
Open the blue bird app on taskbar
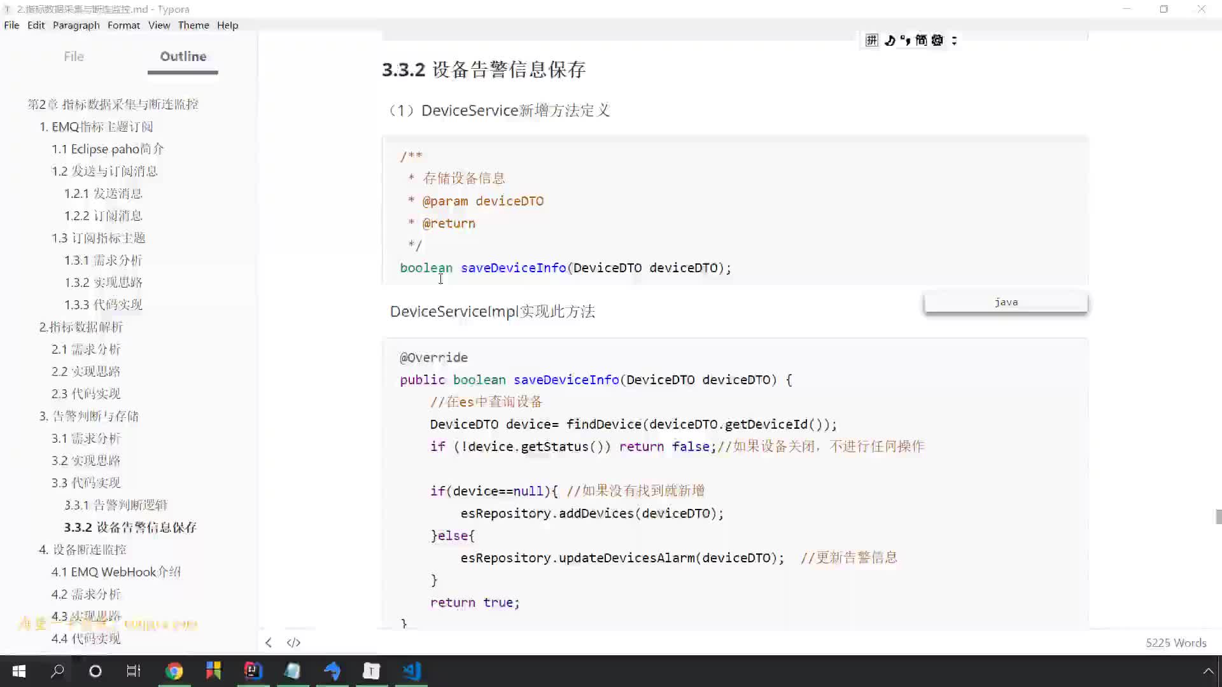coord(332,671)
